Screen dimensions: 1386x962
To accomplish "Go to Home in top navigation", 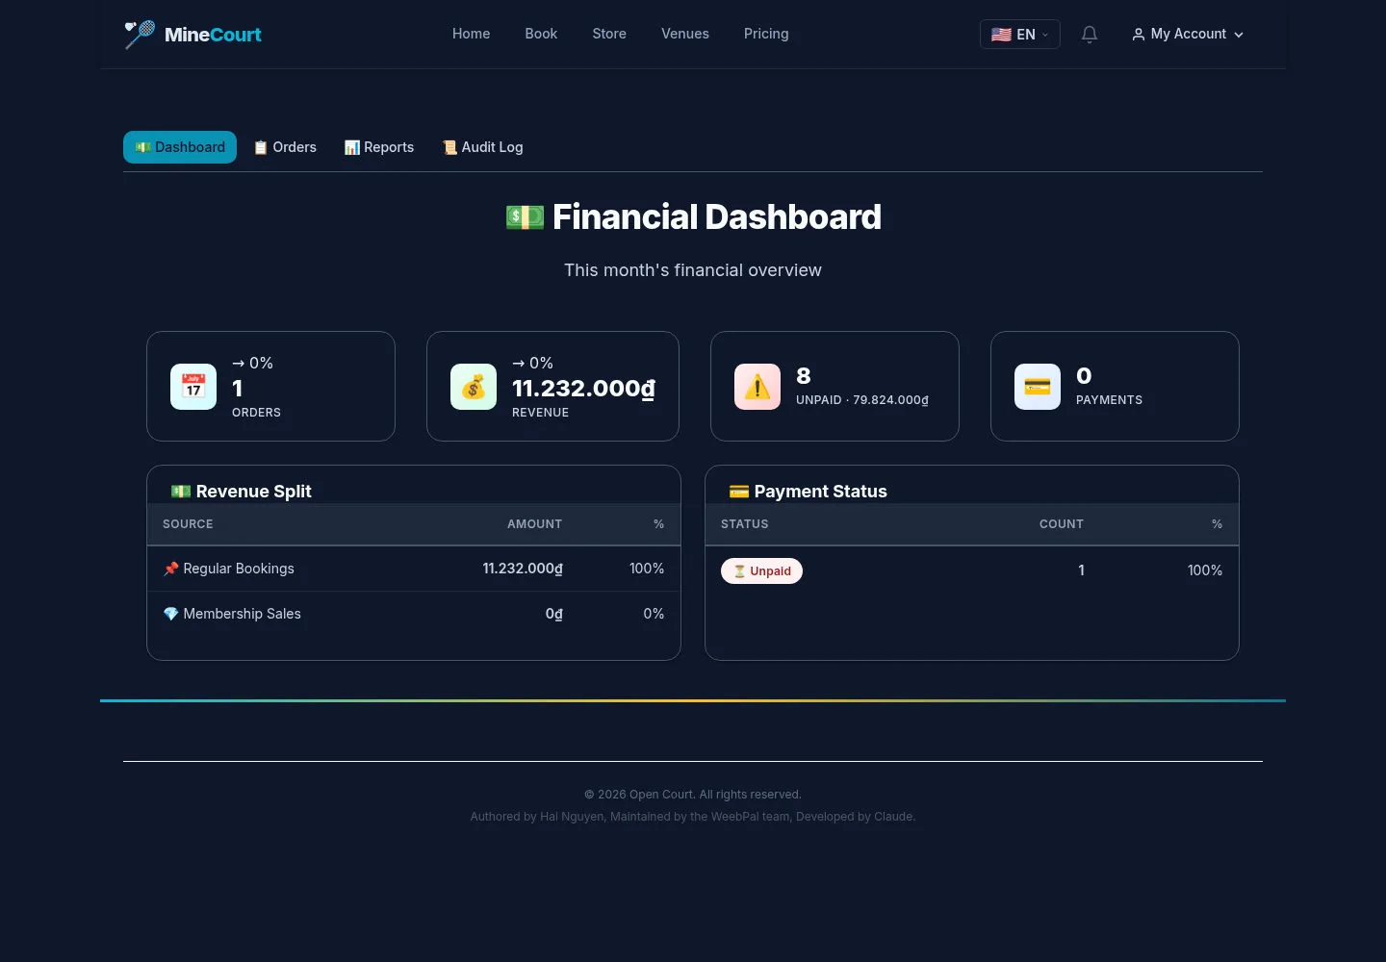I will tap(472, 34).
